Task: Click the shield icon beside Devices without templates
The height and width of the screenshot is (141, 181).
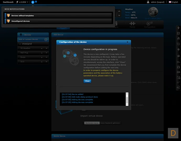Action: click(x=8, y=15)
